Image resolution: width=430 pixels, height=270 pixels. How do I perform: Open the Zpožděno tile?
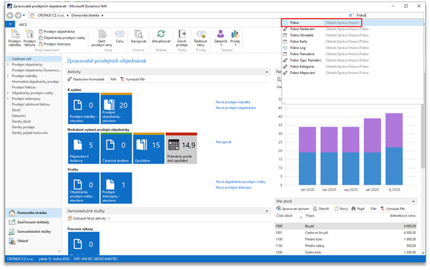point(149,148)
